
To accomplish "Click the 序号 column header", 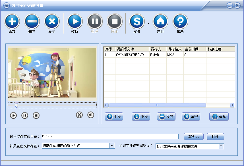I will (x=109, y=49).
